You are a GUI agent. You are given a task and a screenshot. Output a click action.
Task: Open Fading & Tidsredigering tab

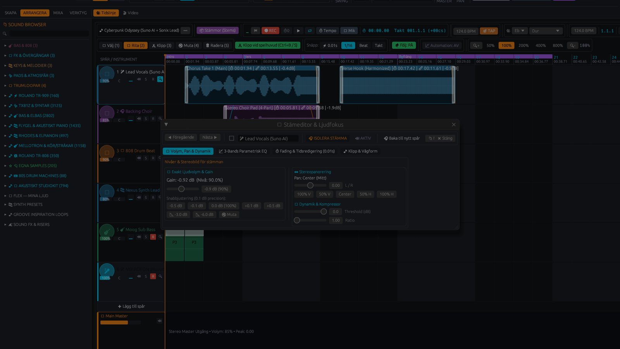point(305,151)
